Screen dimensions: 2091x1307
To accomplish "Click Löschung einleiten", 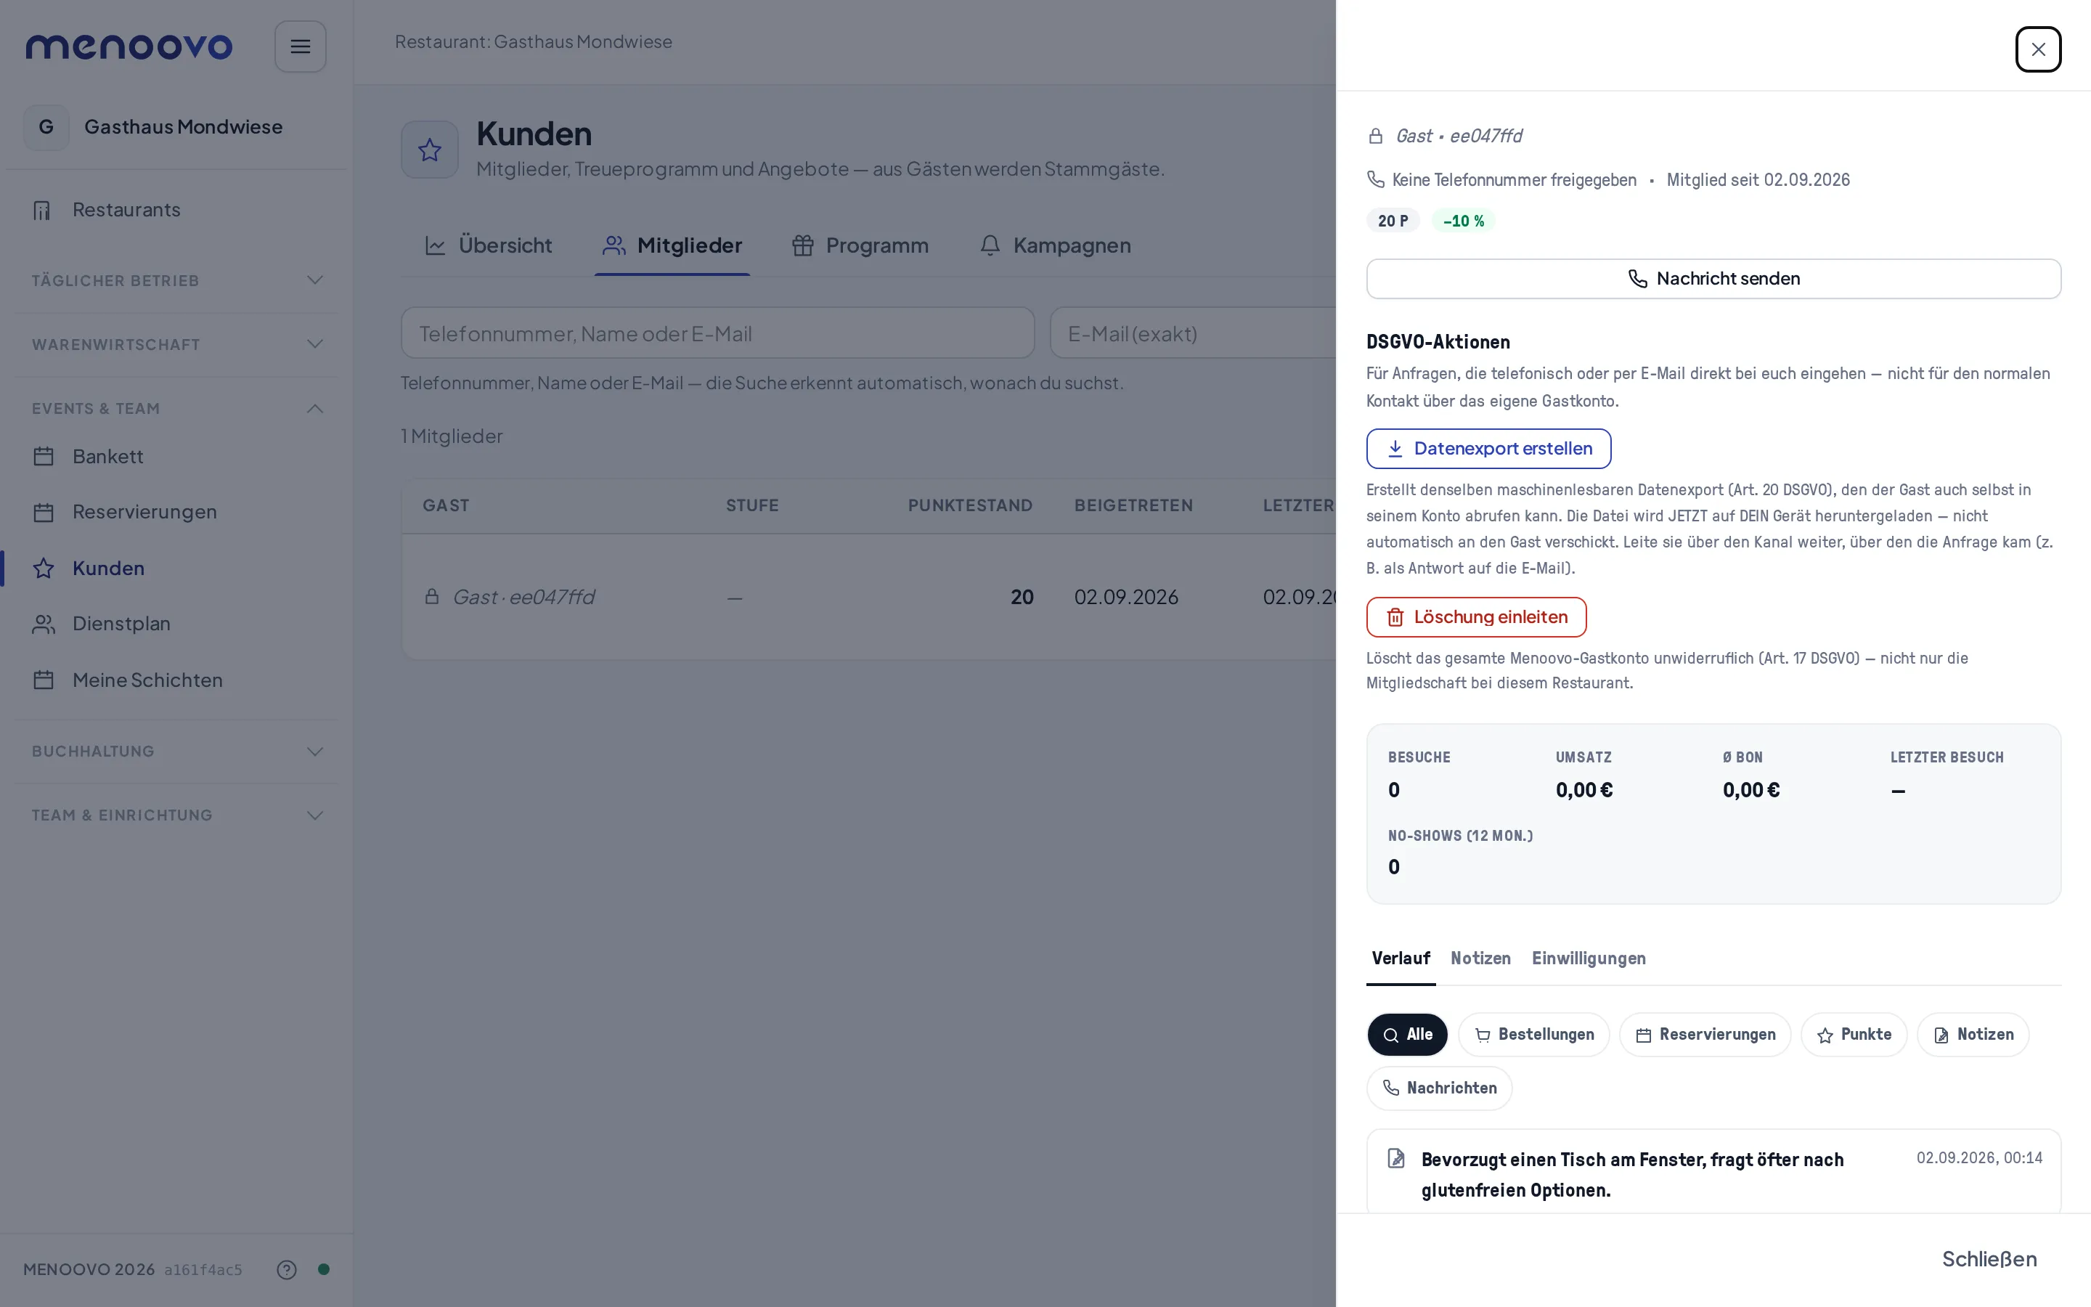I will coord(1476,617).
